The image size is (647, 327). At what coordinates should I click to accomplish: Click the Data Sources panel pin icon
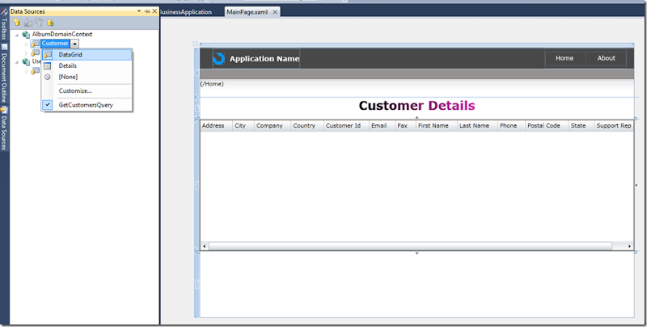click(x=146, y=12)
